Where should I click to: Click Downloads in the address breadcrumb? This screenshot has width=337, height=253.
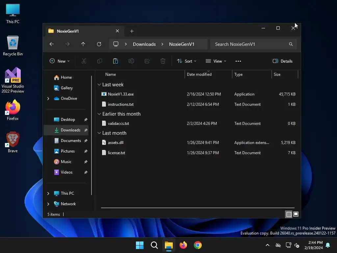point(144,44)
